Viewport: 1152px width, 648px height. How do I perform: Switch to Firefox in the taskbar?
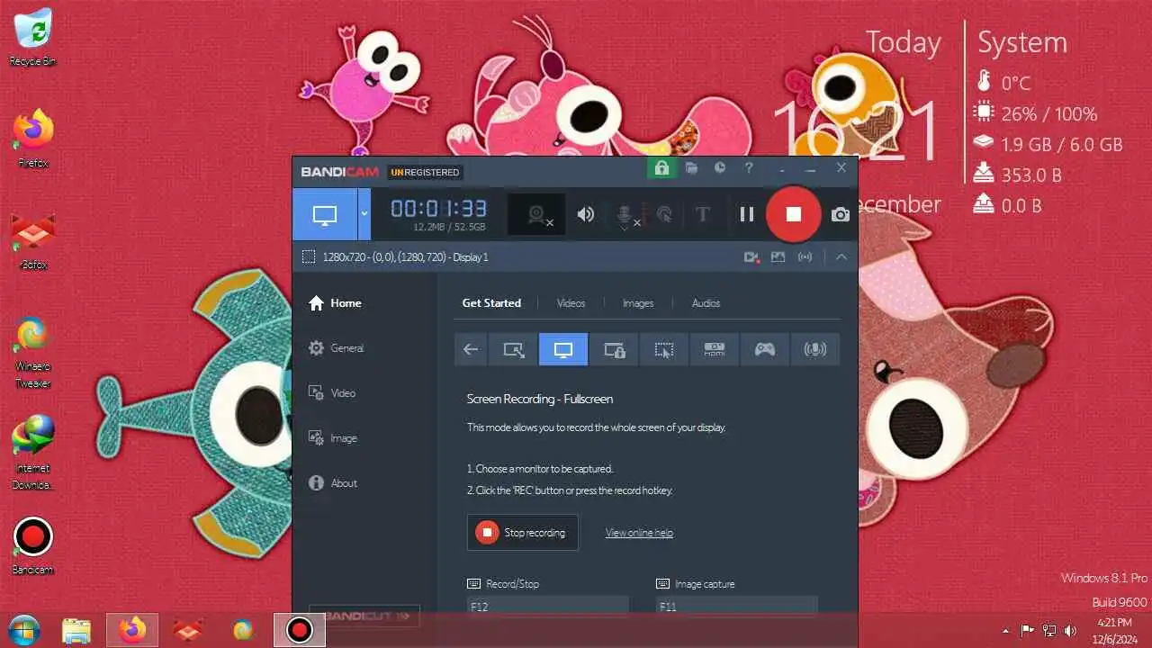(x=132, y=630)
